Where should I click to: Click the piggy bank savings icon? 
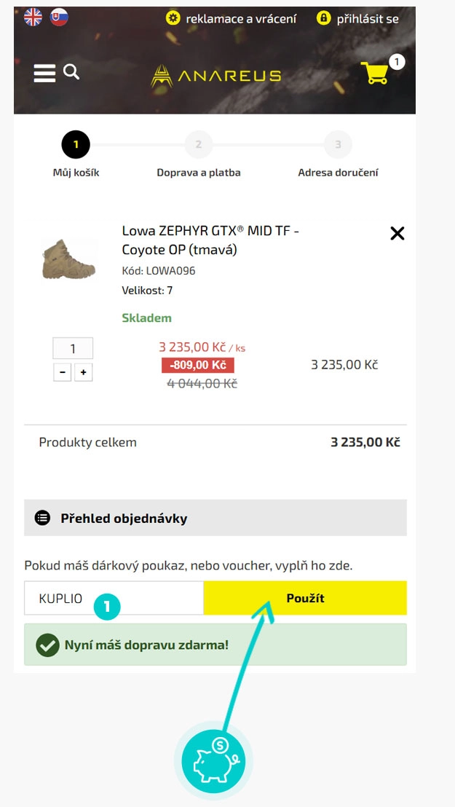pyautogui.click(x=213, y=762)
